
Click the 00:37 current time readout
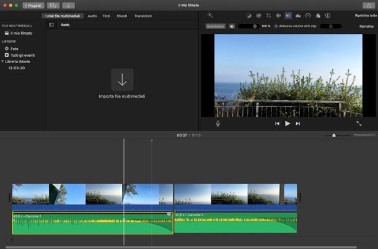[x=182, y=135]
